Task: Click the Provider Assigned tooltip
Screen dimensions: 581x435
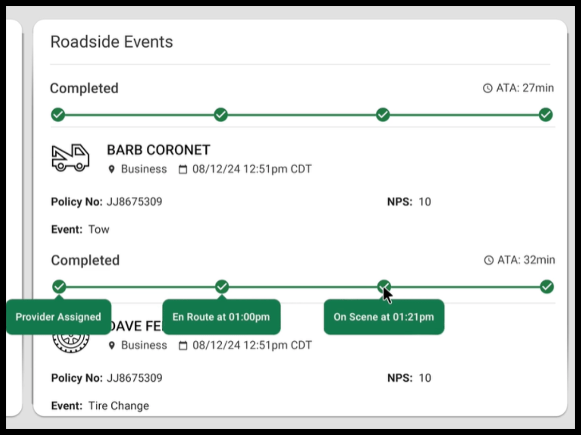Action: click(58, 317)
